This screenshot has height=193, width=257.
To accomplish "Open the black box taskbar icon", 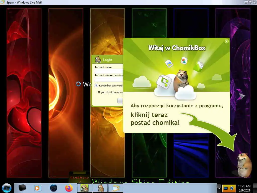I will [22, 188].
